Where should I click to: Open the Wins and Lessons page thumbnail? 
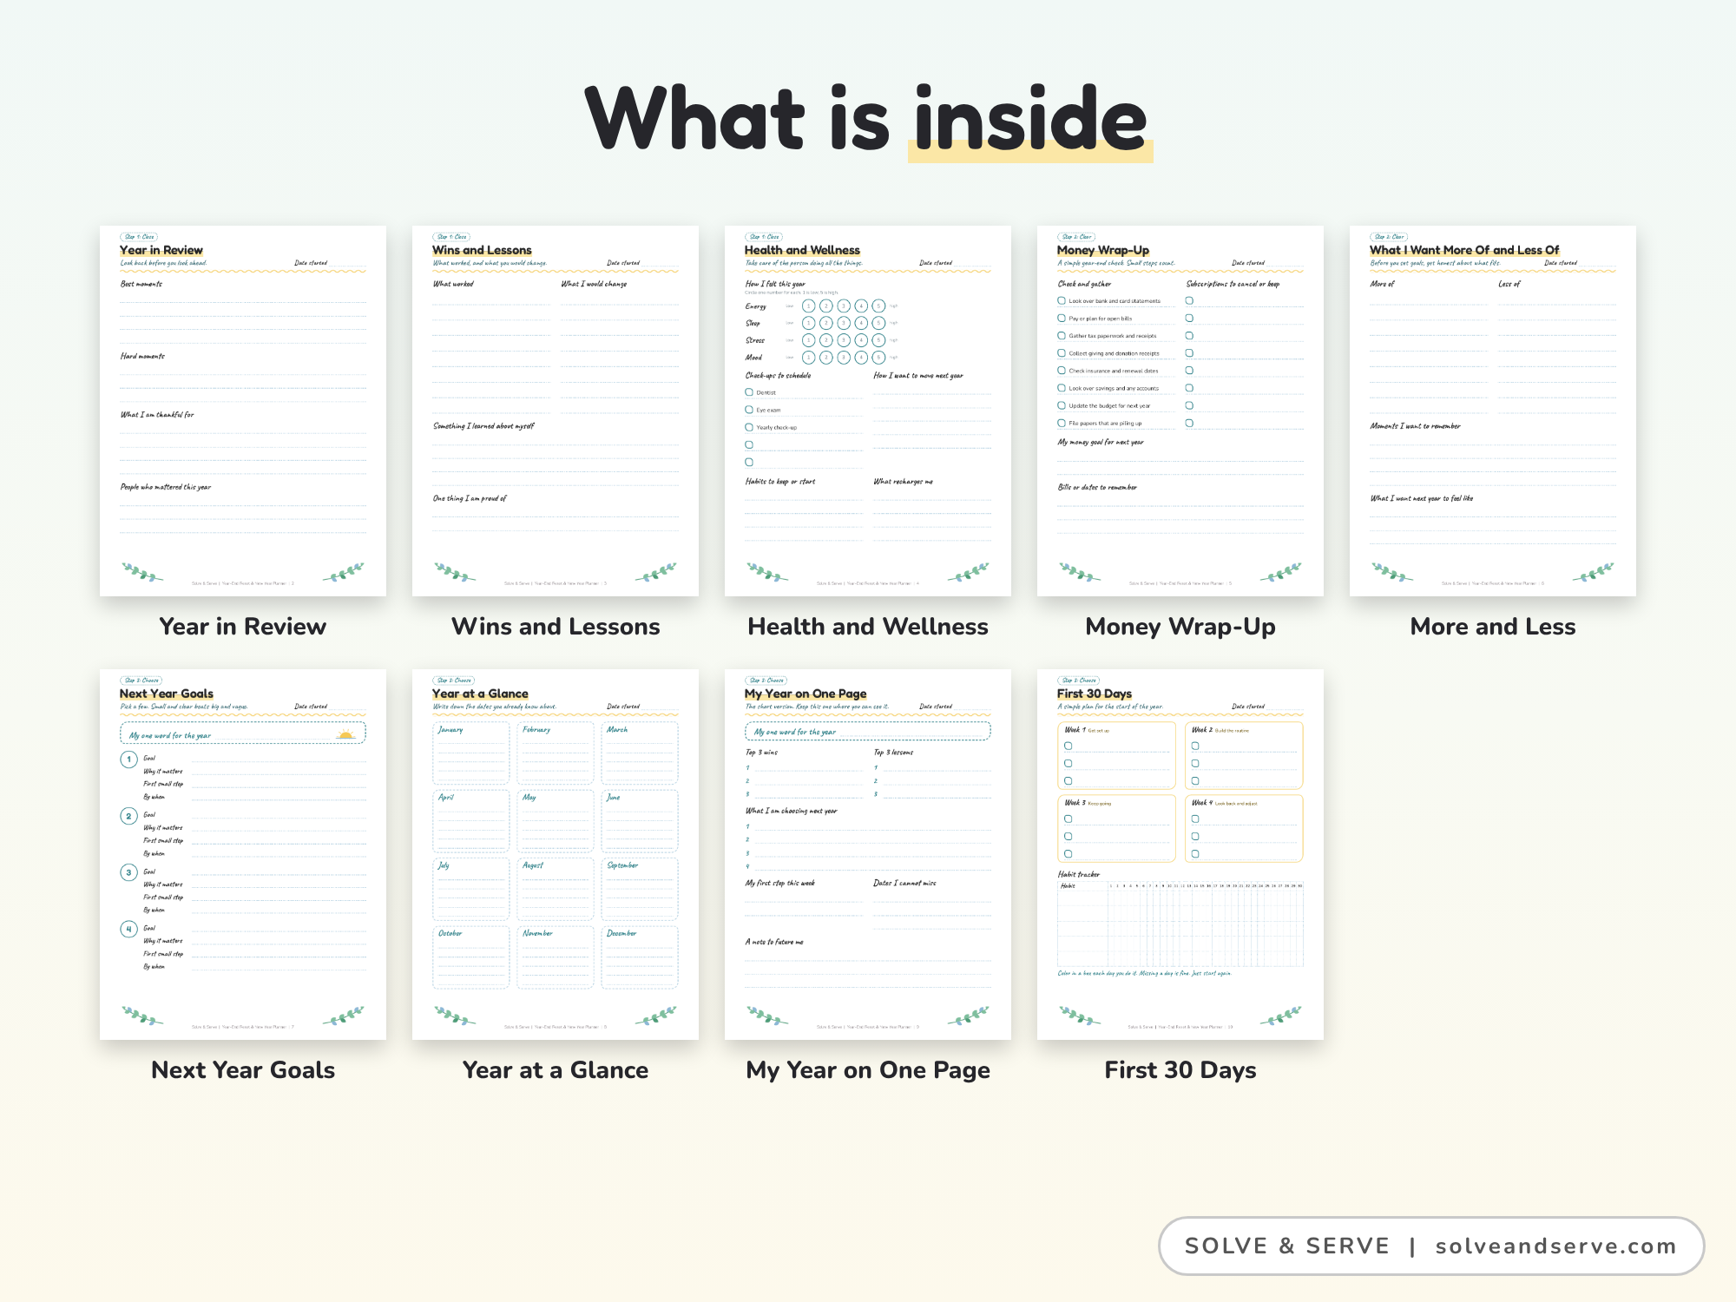[x=556, y=411]
